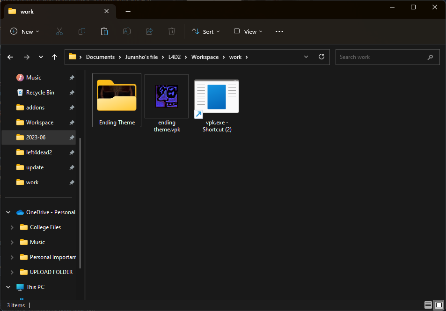446x311 pixels.
Task: Minimize the File Explorer window
Action: (392, 7)
